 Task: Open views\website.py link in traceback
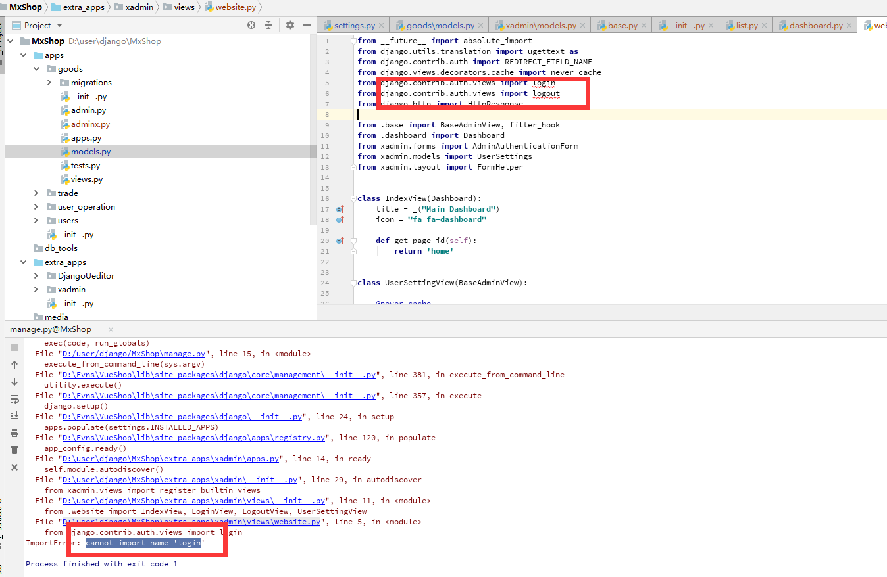[x=191, y=522]
